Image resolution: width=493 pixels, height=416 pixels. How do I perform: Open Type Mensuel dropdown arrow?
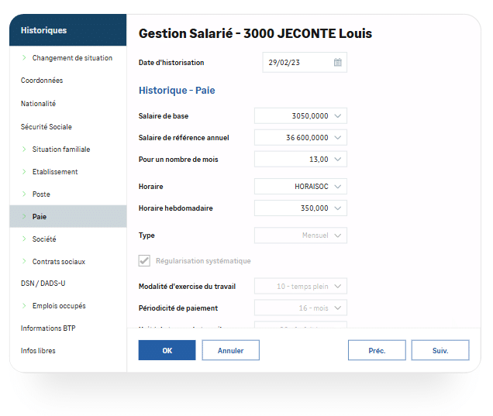(338, 236)
